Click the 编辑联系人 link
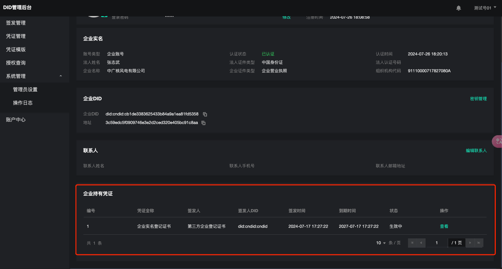 476,151
